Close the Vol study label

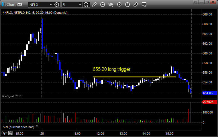click(37, 126)
